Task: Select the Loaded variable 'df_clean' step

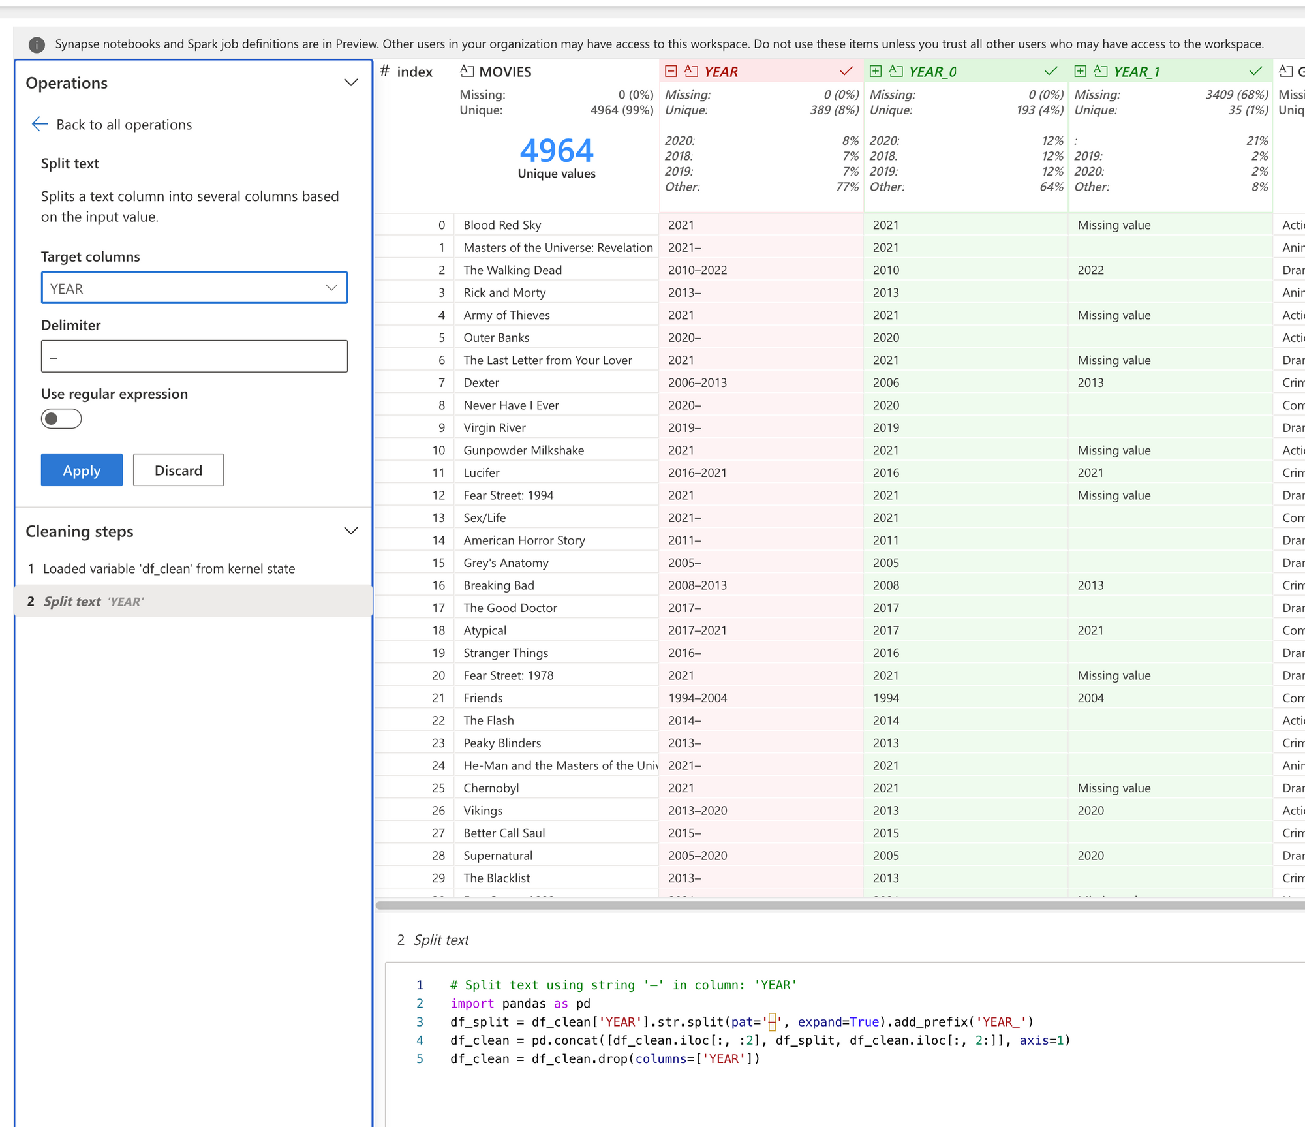Action: pos(168,568)
